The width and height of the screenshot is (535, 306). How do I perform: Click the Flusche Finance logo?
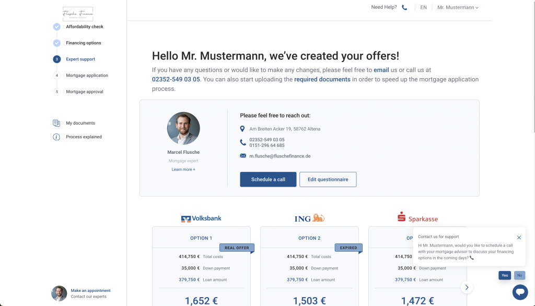[79, 14]
